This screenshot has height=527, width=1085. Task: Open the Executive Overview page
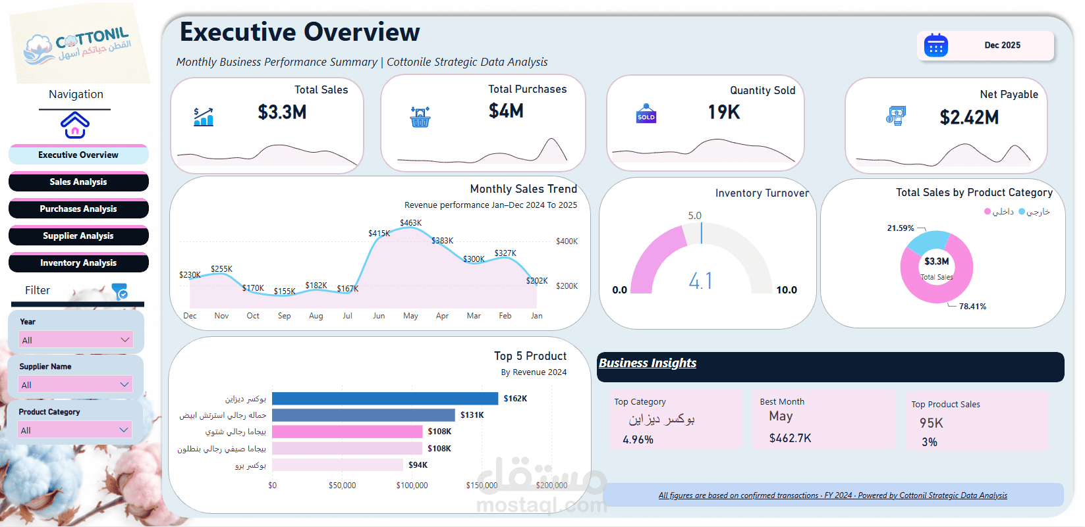[x=78, y=155]
